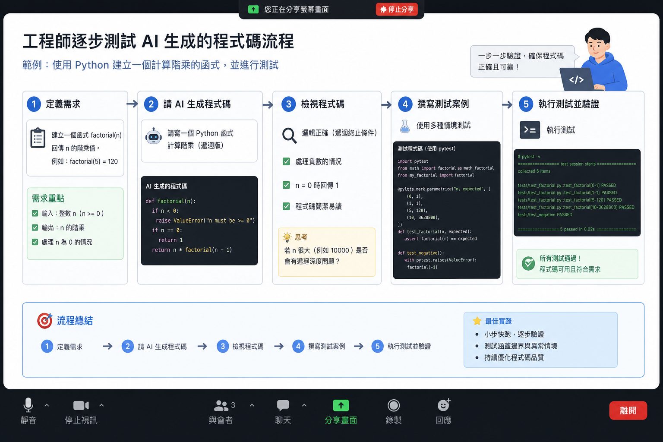This screenshot has height=442, width=663.
Task: Click the bullet 測試涵蓋邊界與異常情境
Action: [521, 346]
